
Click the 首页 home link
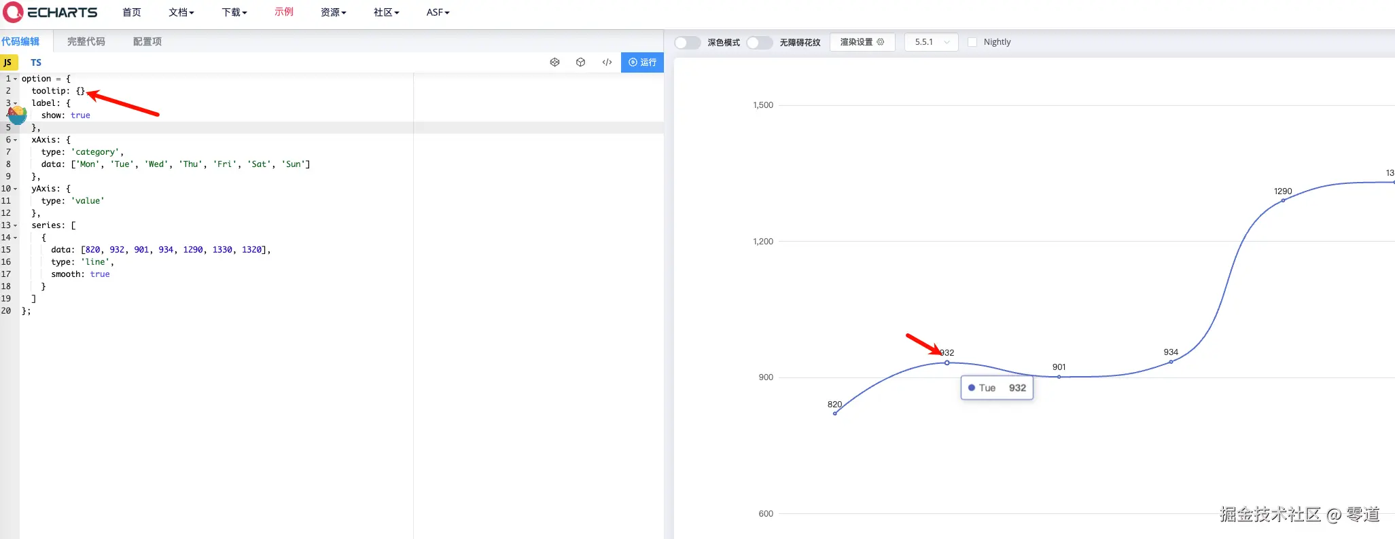click(x=131, y=12)
